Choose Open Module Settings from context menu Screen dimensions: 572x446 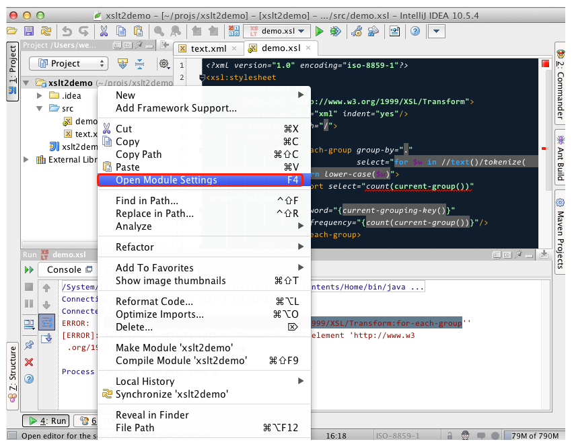pyautogui.click(x=166, y=180)
